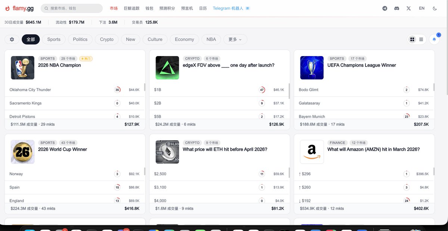Open the 巨鲸追踪 nav tab
Viewport: 448px width, 231px height.
tap(131, 8)
